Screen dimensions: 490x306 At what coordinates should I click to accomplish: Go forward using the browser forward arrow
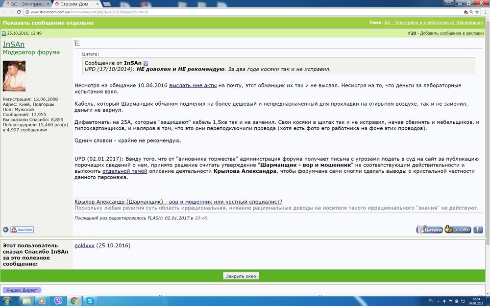tap(12, 12)
